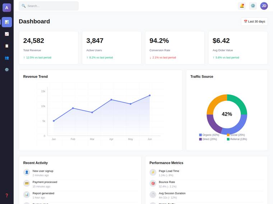Image resolution: width=273 pixels, height=204 pixels.
Task: Click '2.1% vs last period' text
Action: coord(164,57)
